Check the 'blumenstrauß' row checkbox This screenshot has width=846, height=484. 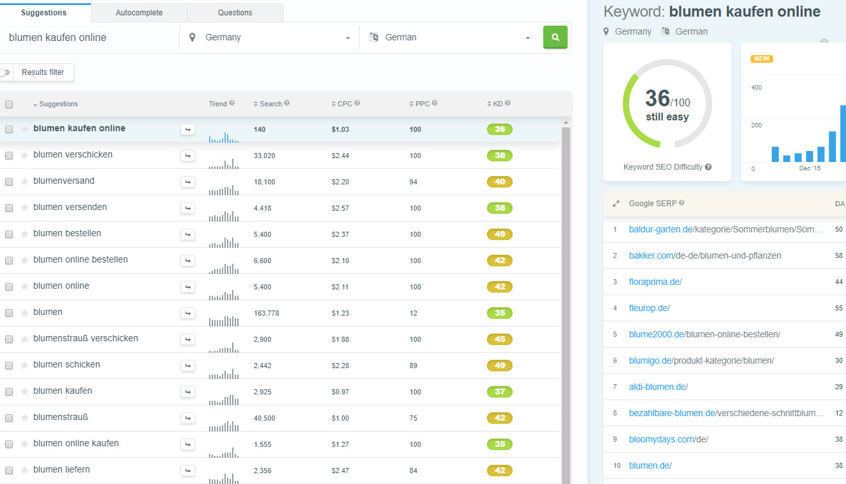click(x=9, y=418)
